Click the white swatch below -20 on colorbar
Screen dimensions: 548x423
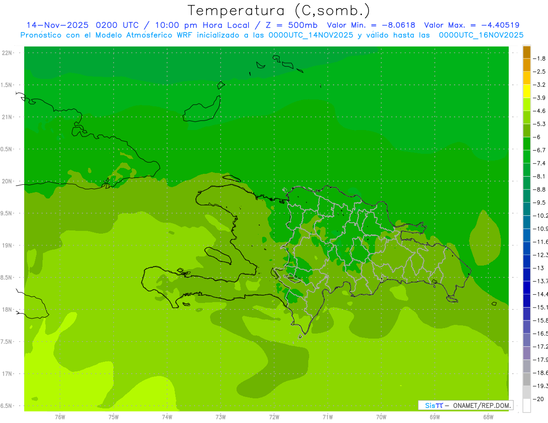click(527, 405)
